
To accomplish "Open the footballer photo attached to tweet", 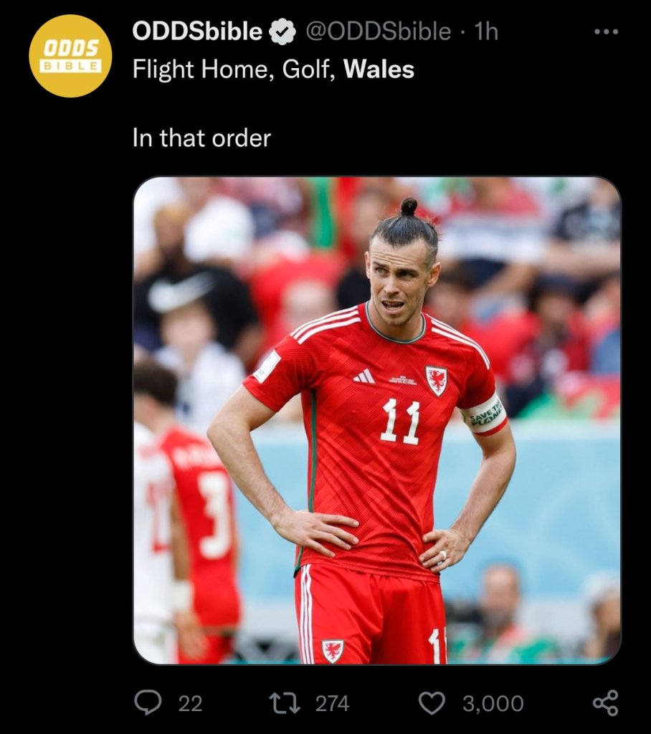I will (377, 420).
